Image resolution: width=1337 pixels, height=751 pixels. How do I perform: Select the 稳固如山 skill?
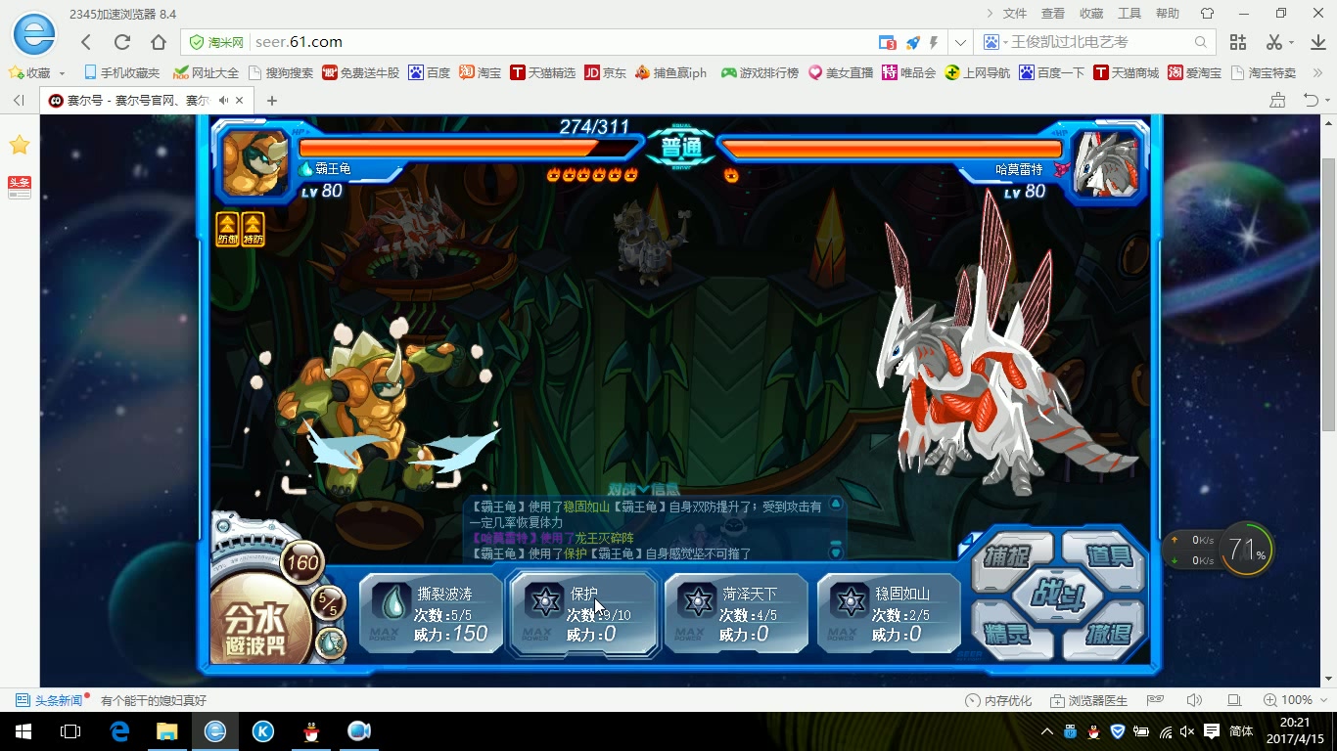pos(889,614)
